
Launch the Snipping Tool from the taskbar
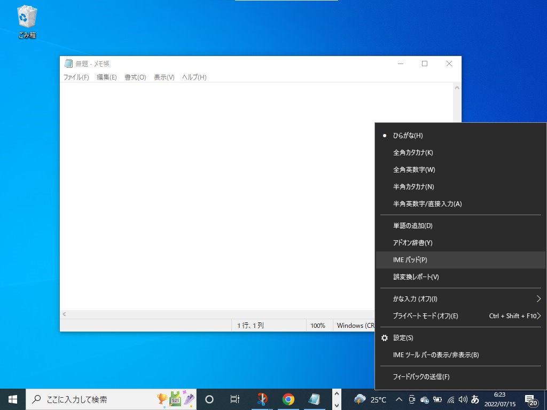pos(261,399)
